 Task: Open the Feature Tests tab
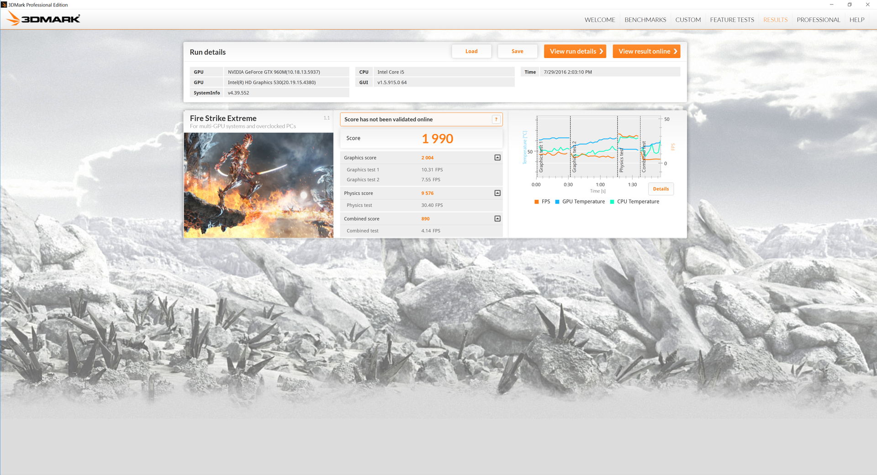click(x=732, y=20)
